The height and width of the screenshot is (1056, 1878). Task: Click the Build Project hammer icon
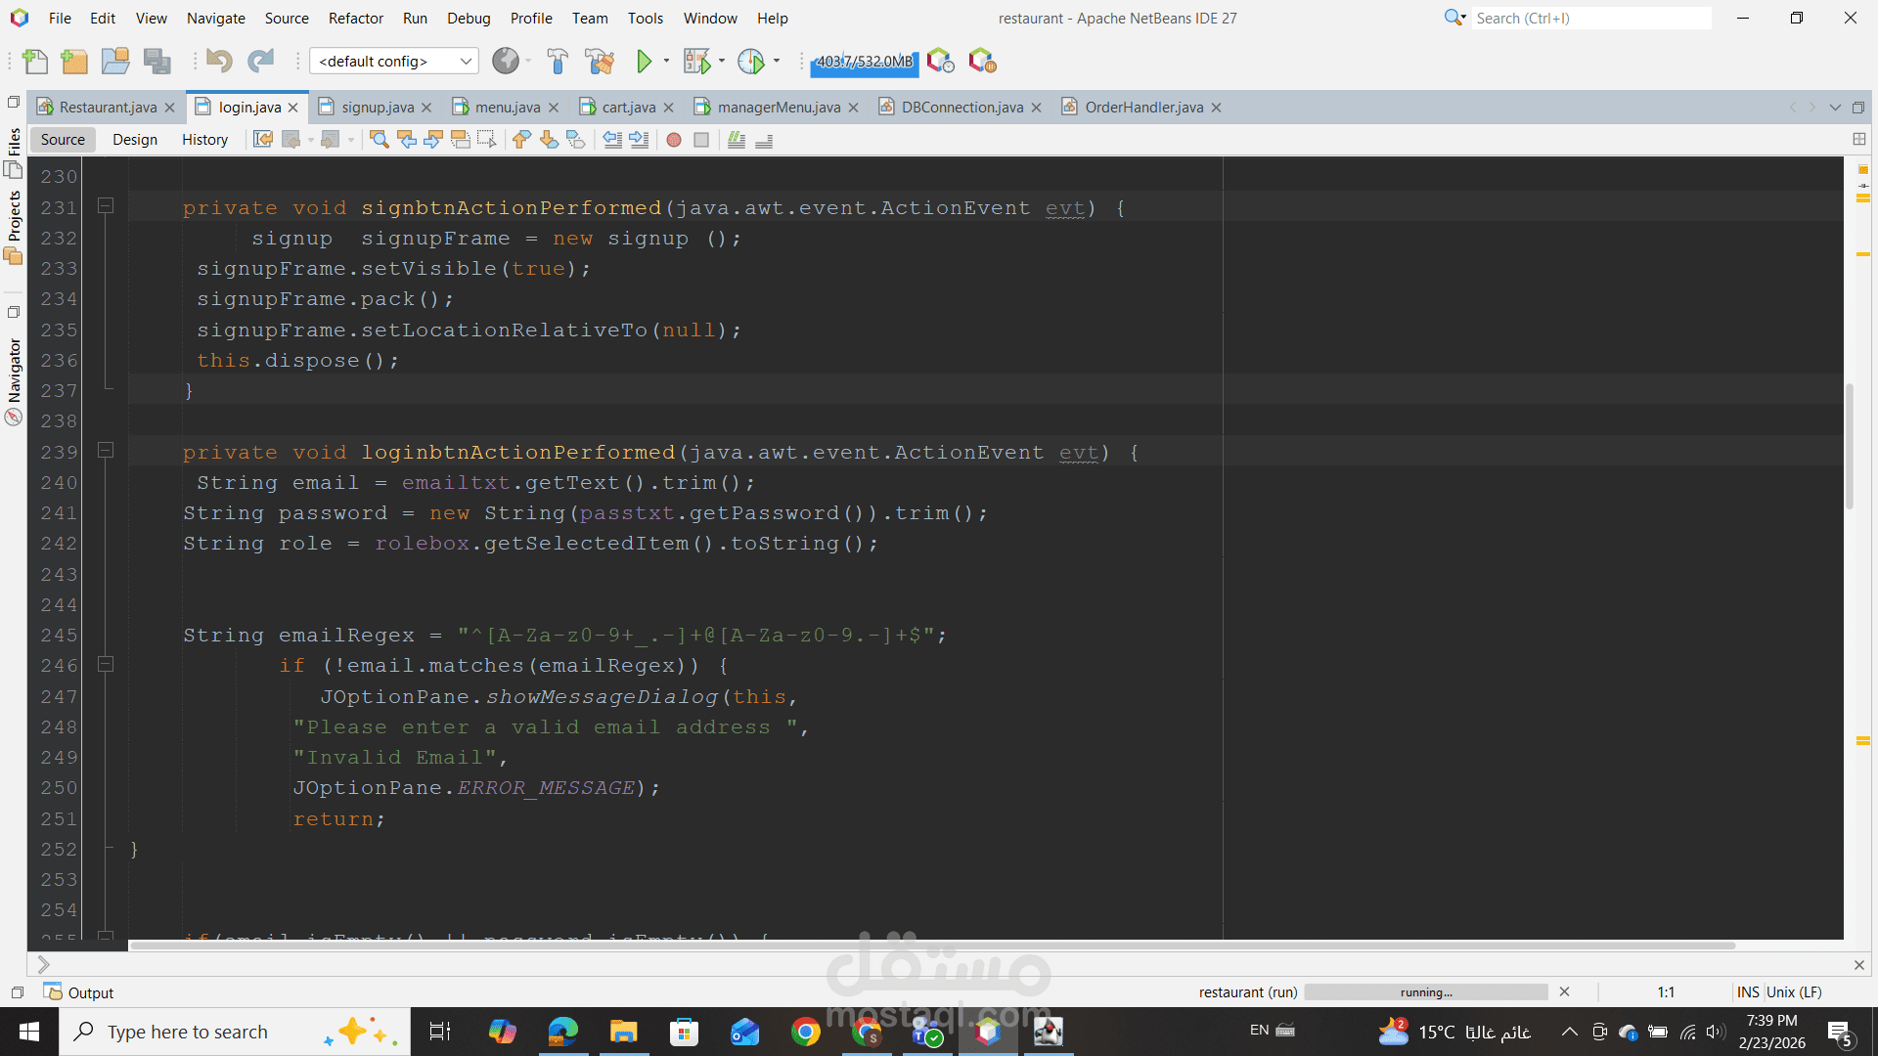[558, 62]
